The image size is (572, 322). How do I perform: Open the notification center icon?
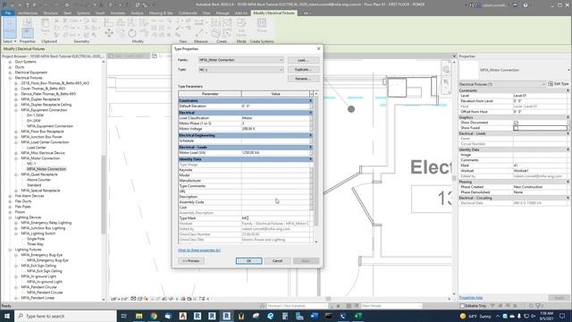(x=562, y=316)
